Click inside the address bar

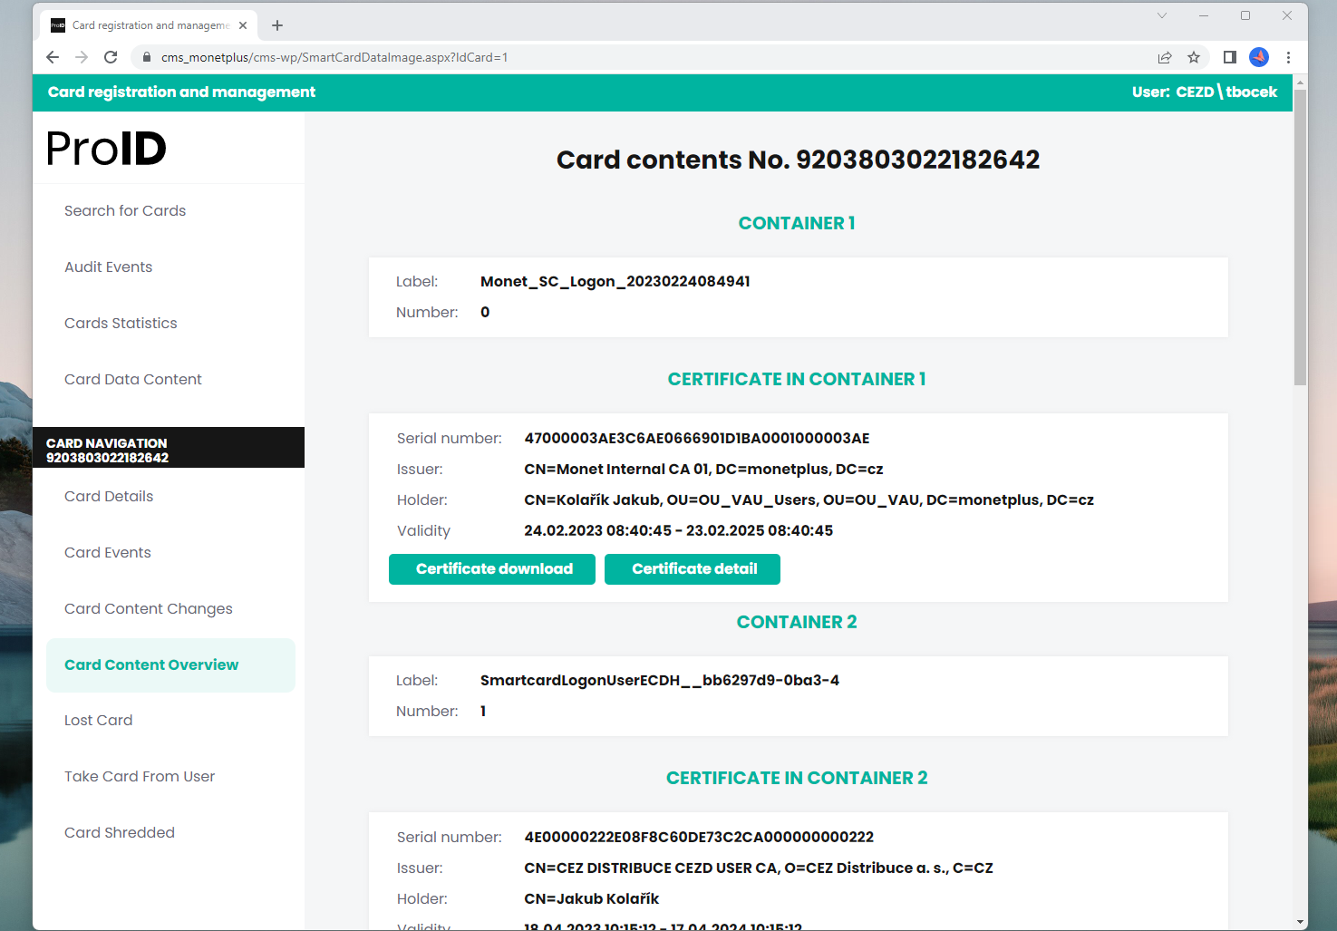coord(544,56)
